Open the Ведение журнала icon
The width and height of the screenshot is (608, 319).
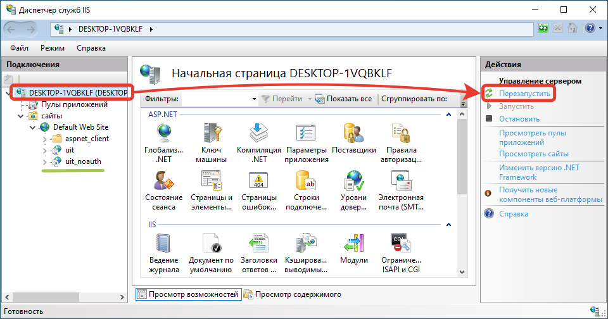click(x=163, y=244)
